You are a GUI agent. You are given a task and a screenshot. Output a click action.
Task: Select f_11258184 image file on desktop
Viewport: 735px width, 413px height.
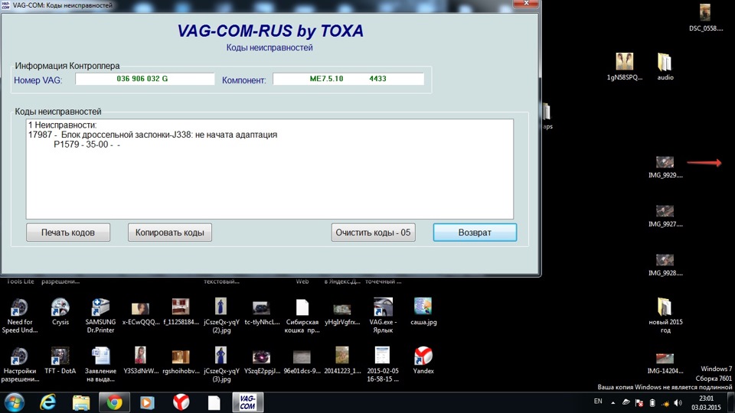181,312
